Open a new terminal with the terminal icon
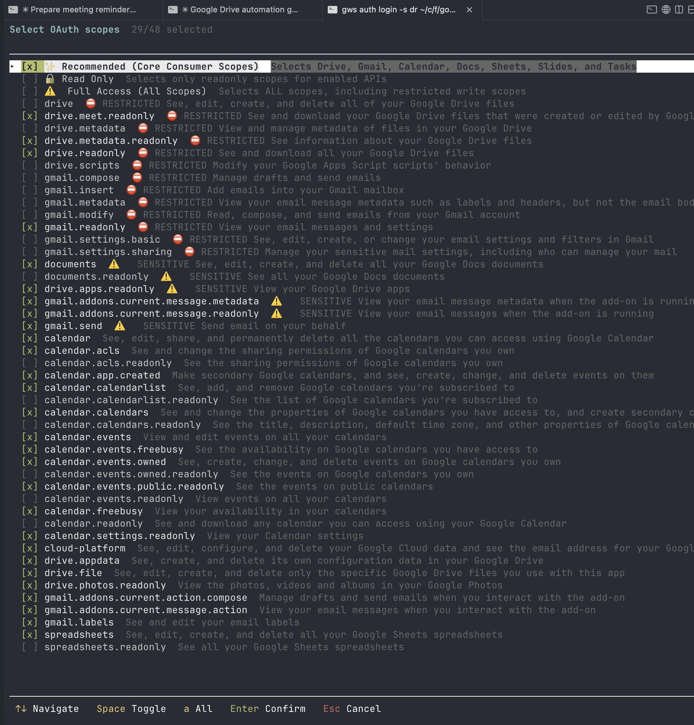Viewport: 694px width, 725px height. 652,9
